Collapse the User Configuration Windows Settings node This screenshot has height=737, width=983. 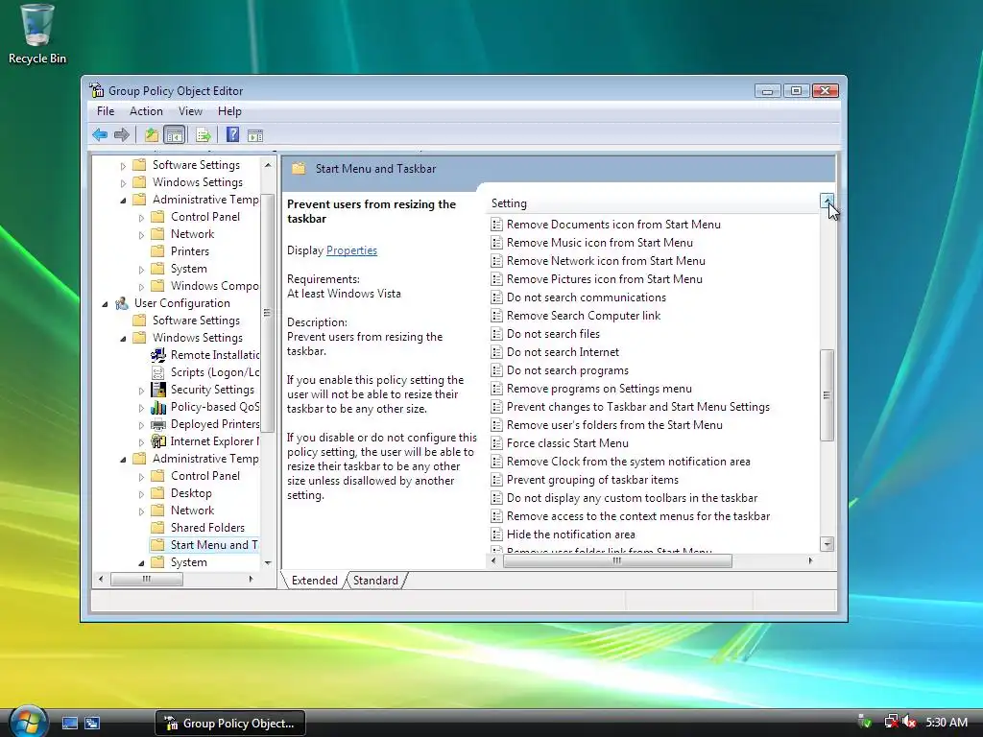123,339
